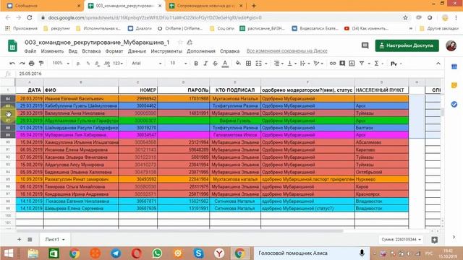Print the spreadsheet with printer icon
The image size is (463, 260).
coord(32,64)
